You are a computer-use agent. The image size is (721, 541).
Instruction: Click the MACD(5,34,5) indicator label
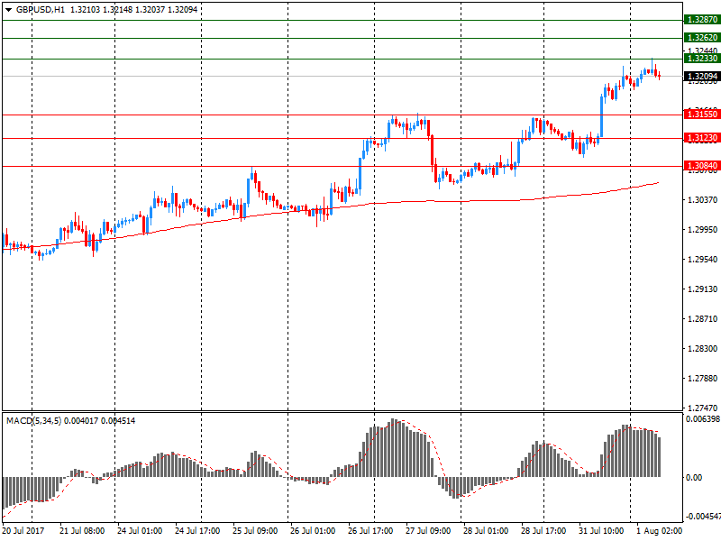[33, 420]
